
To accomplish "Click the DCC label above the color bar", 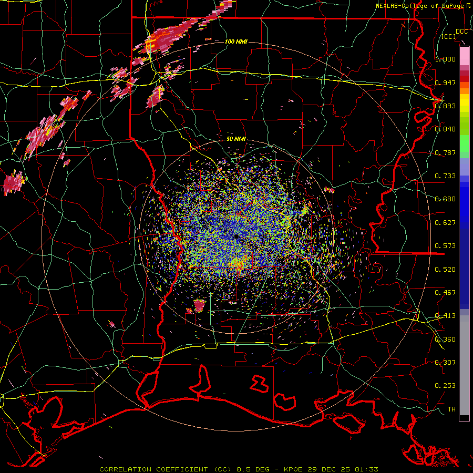I will (461, 32).
